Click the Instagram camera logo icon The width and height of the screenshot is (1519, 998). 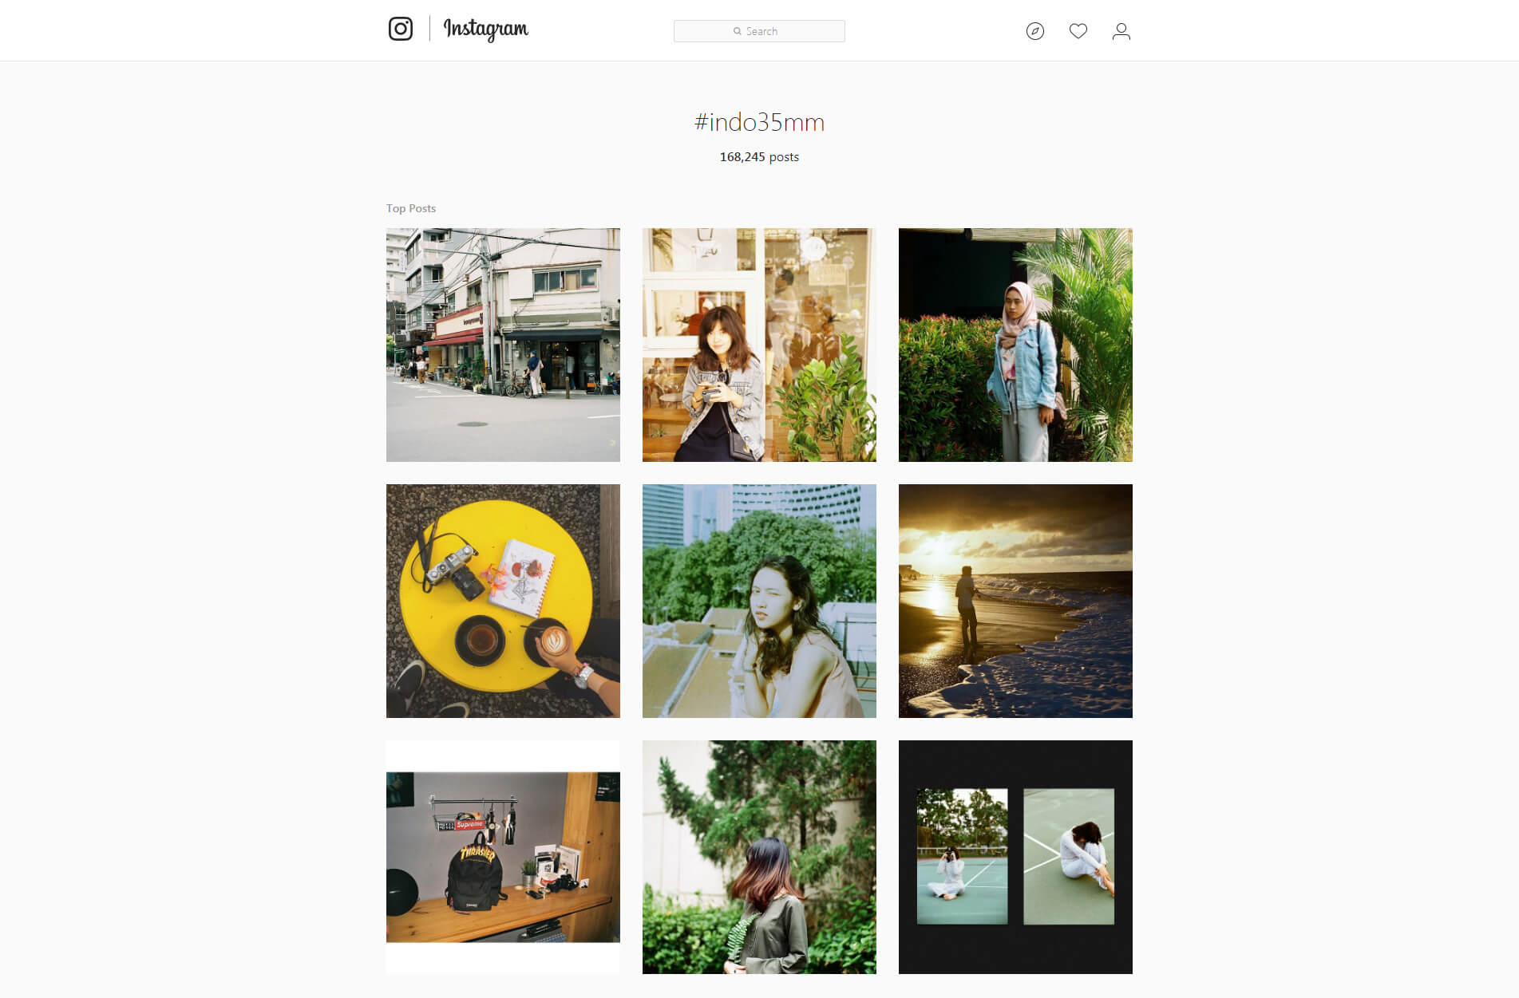(400, 29)
